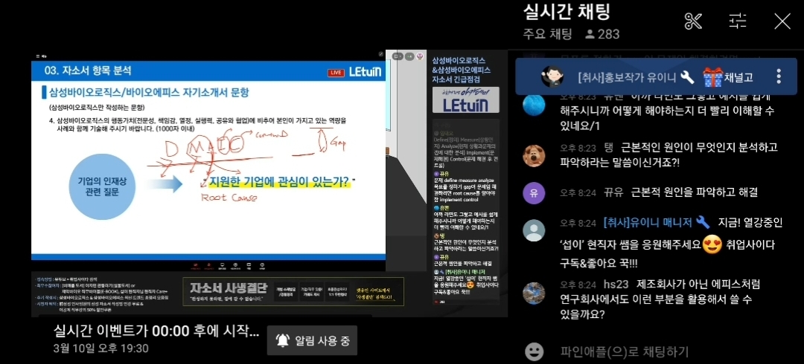Open the 주요 채팅 chat mode selector
Screen dimensions: 804x364
[547, 34]
